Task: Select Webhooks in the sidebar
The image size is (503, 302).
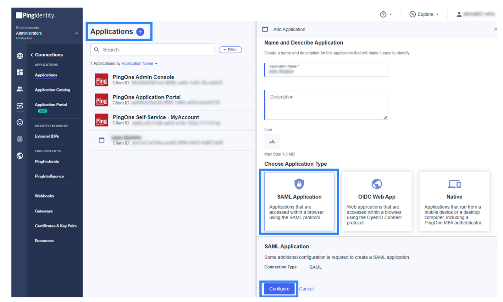Action: coord(44,196)
